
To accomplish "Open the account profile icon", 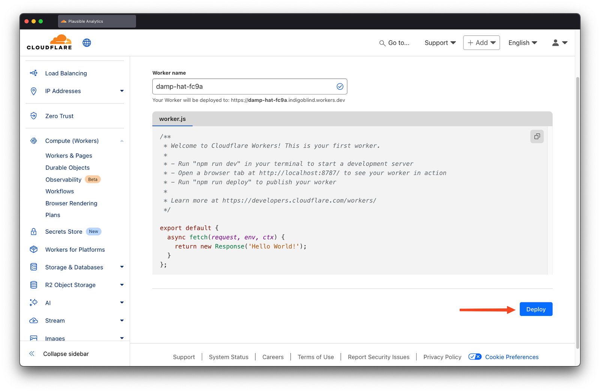I will 555,42.
